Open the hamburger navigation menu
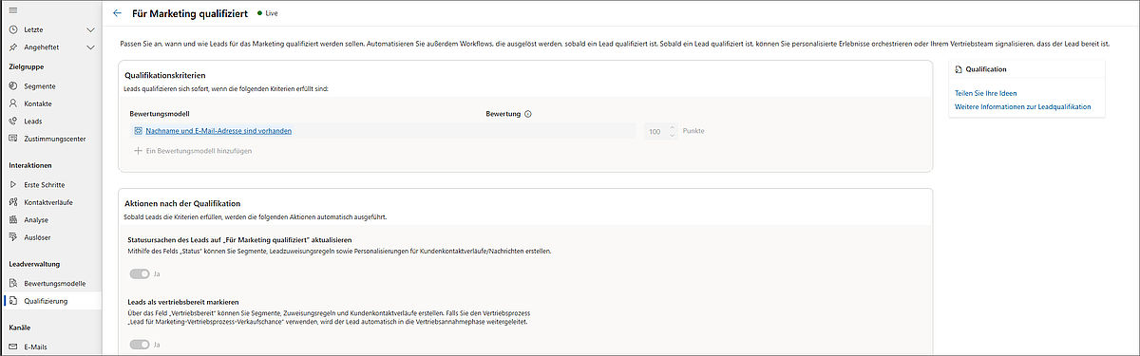 click(12, 9)
